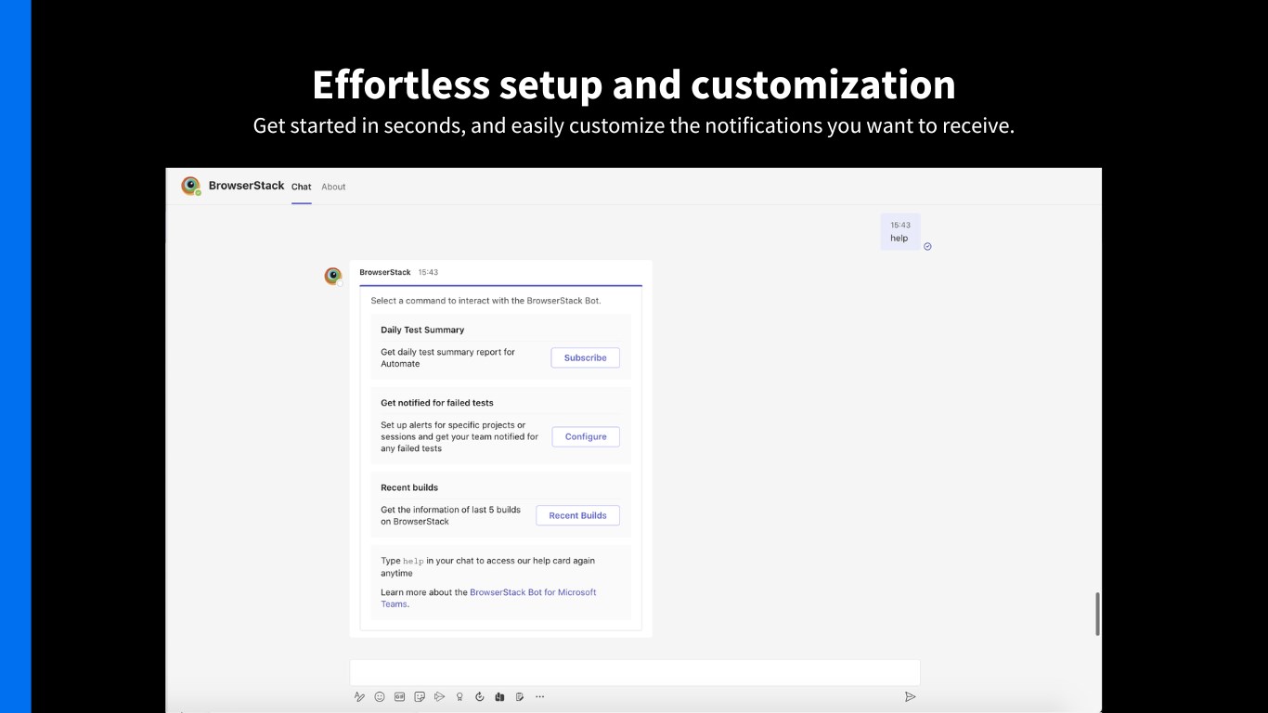1268x713 pixels.
Task: Open the emoji picker
Action: [380, 696]
